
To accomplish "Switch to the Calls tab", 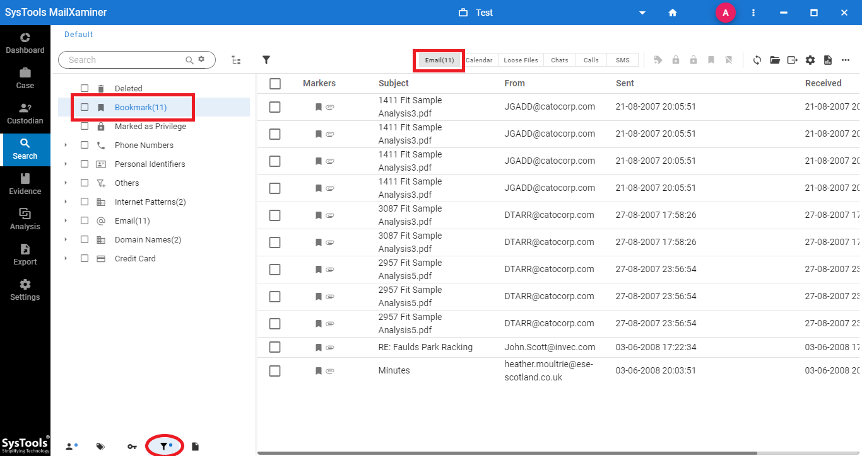I will (591, 60).
